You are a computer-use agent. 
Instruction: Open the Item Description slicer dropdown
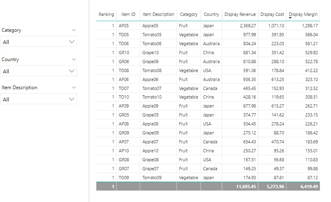click(x=39, y=99)
